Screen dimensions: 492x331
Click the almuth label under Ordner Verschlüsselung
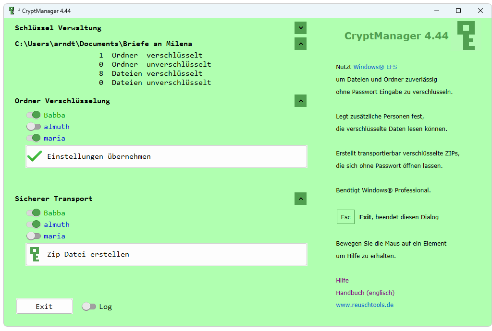point(57,127)
